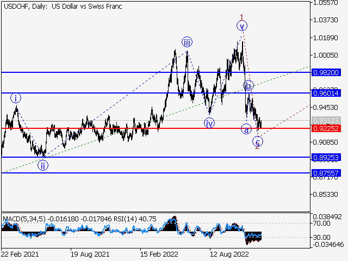The height and width of the screenshot is (261, 348).
Task: Click the 30.00 RSI level label
Action: pyautogui.click(x=321, y=238)
